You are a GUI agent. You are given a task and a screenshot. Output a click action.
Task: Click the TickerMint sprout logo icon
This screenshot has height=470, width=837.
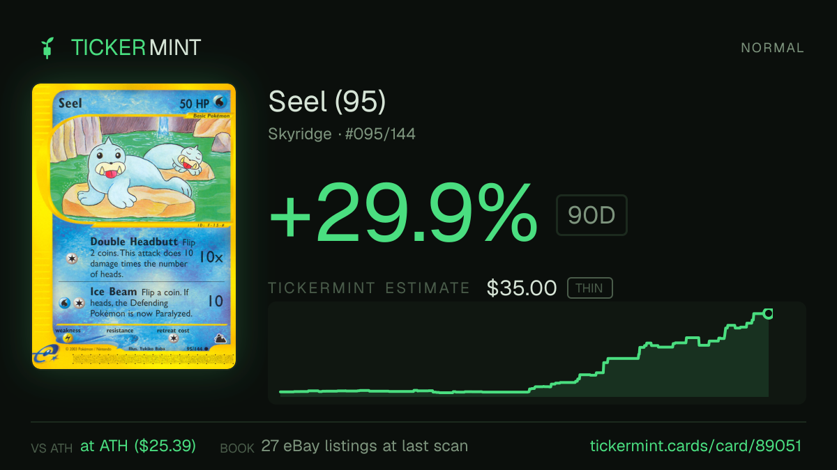pos(47,48)
